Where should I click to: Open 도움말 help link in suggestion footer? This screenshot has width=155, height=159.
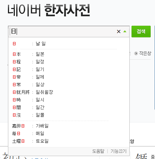coord(98,151)
